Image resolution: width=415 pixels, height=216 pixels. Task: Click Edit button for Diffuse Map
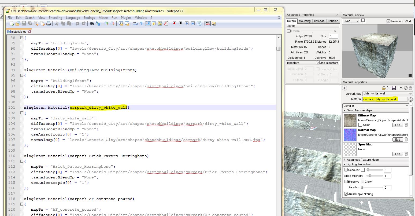pos(398,125)
